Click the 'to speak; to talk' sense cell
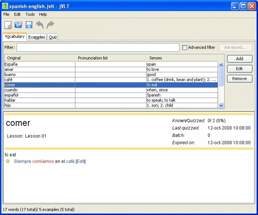Viewport: 258px width, 215px height. [182, 100]
